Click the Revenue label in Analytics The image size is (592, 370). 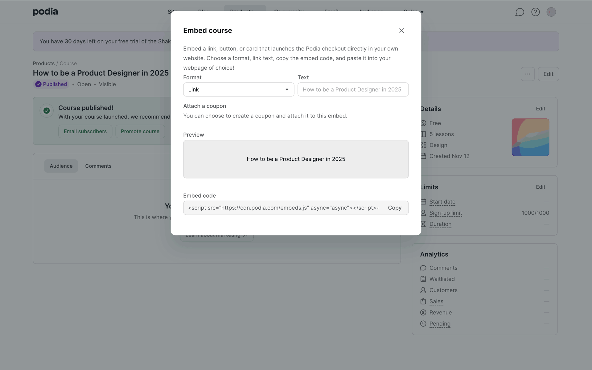441,312
